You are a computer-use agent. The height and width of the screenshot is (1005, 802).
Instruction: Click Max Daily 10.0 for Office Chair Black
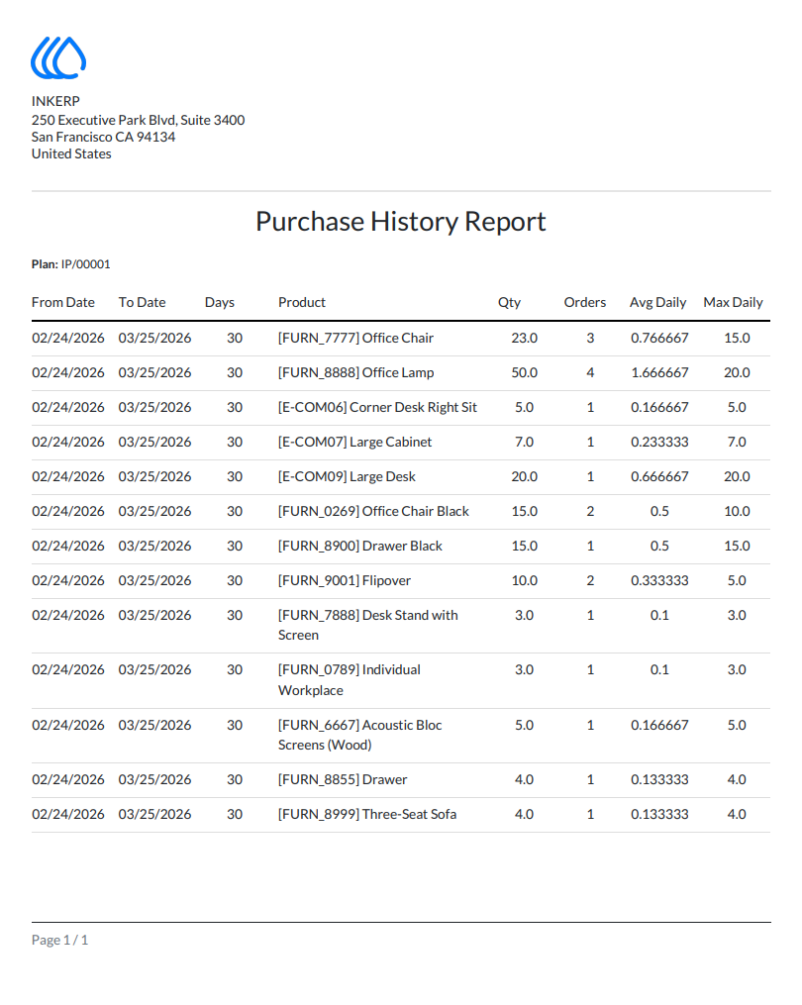[x=738, y=511]
